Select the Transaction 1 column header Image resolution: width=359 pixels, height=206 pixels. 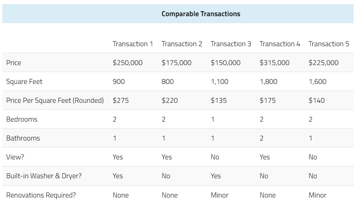(x=133, y=44)
